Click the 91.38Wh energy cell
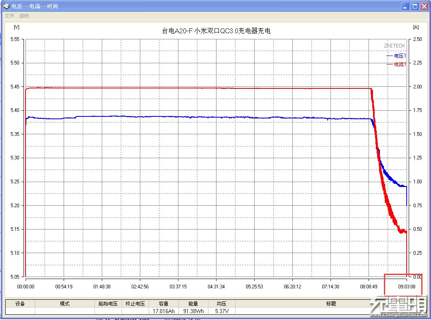Viewport: 431px width, 320px height. coord(193,311)
